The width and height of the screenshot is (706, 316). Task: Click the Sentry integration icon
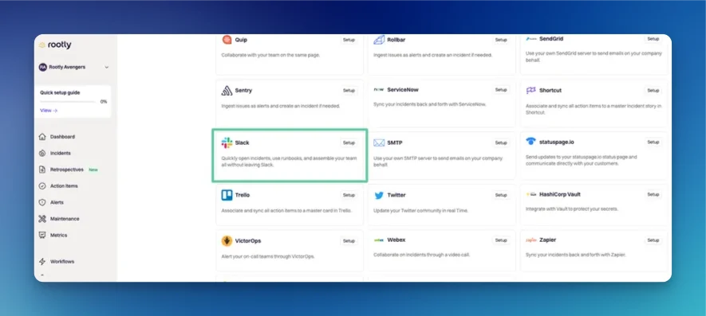tap(227, 91)
